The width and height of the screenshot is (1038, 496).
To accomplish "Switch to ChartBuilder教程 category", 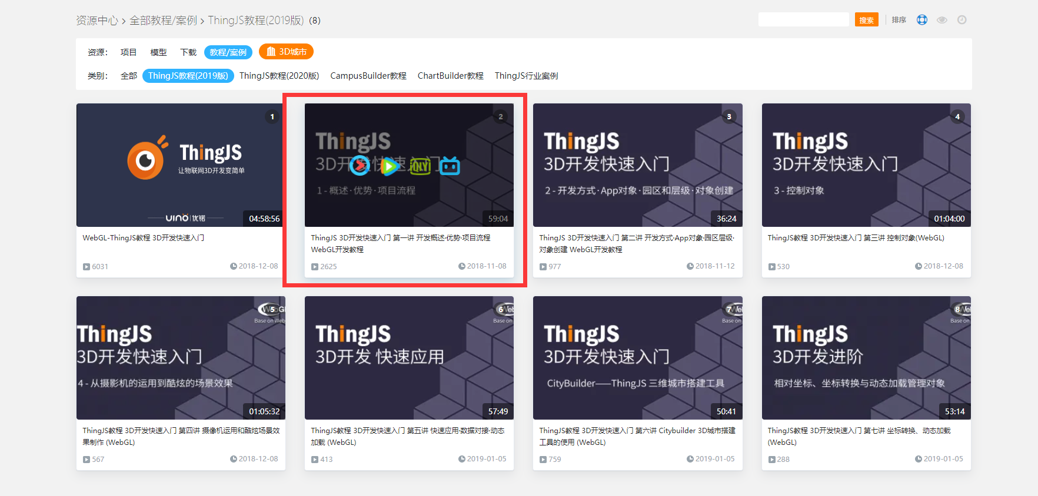I will (451, 76).
